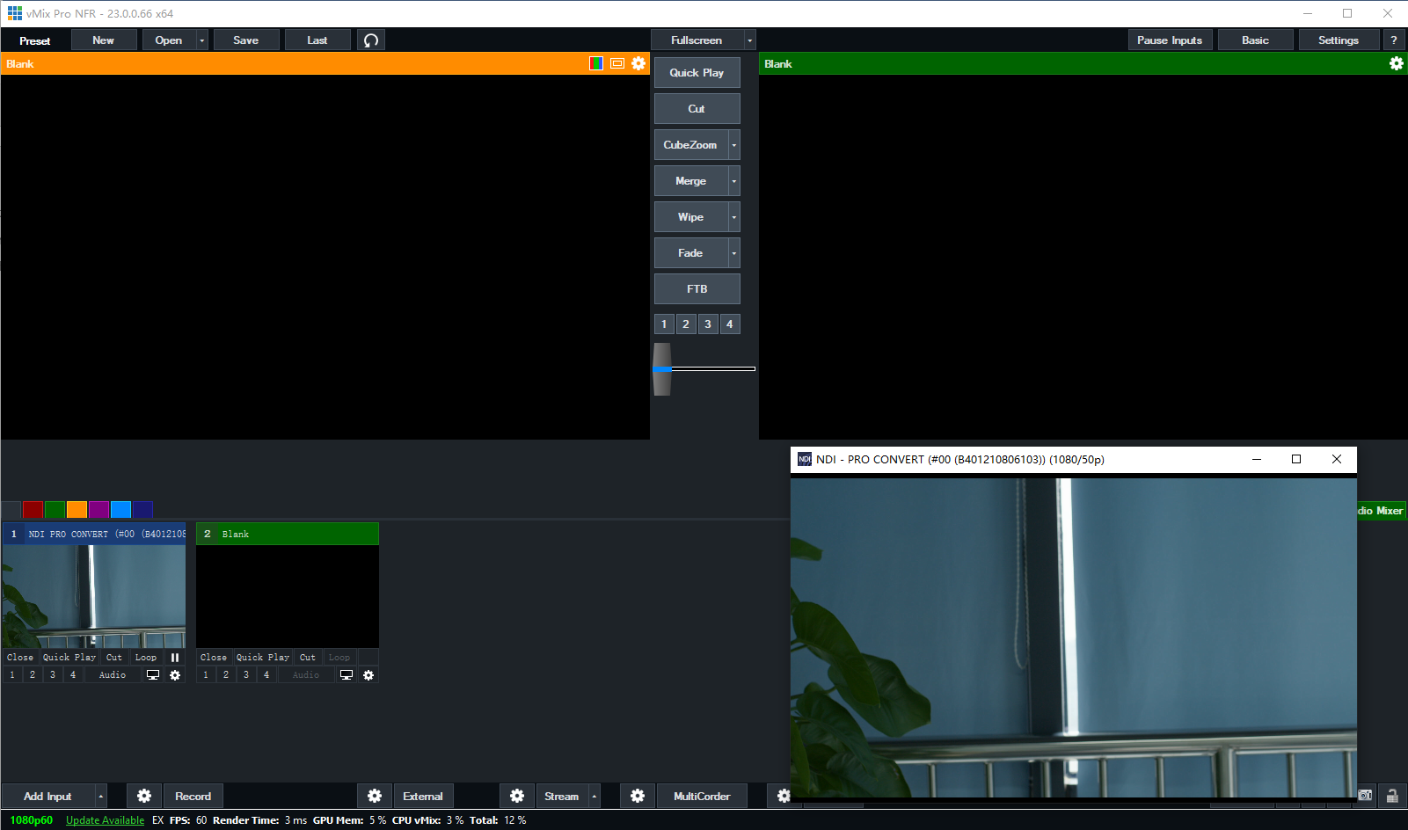Open the Update Available link
The width and height of the screenshot is (1408, 830).
(105, 820)
